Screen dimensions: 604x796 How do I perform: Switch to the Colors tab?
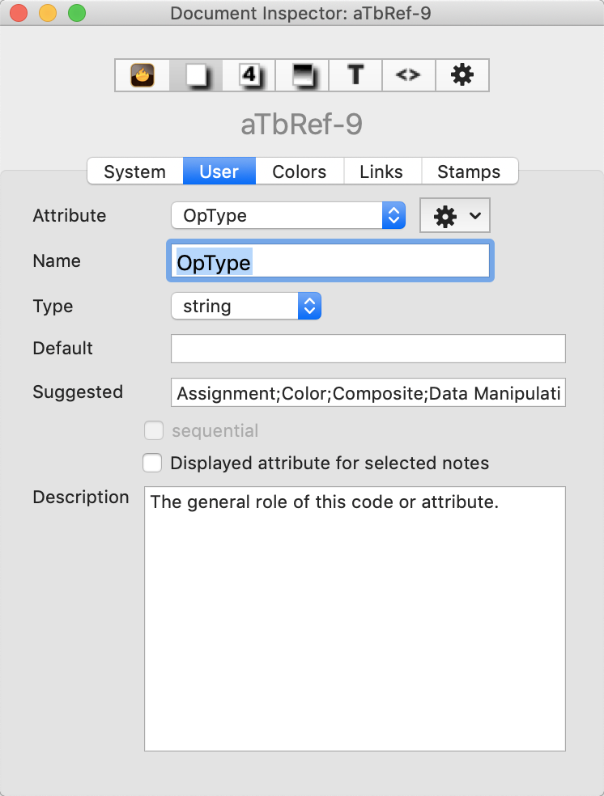(x=300, y=171)
